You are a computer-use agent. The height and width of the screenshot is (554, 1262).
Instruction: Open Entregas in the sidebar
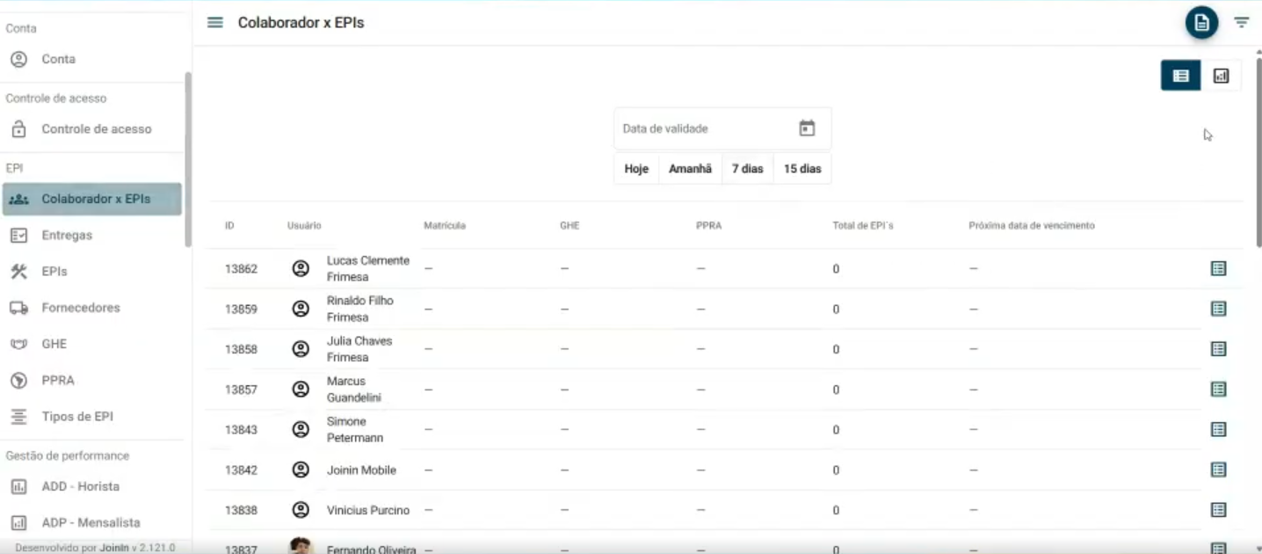click(67, 236)
